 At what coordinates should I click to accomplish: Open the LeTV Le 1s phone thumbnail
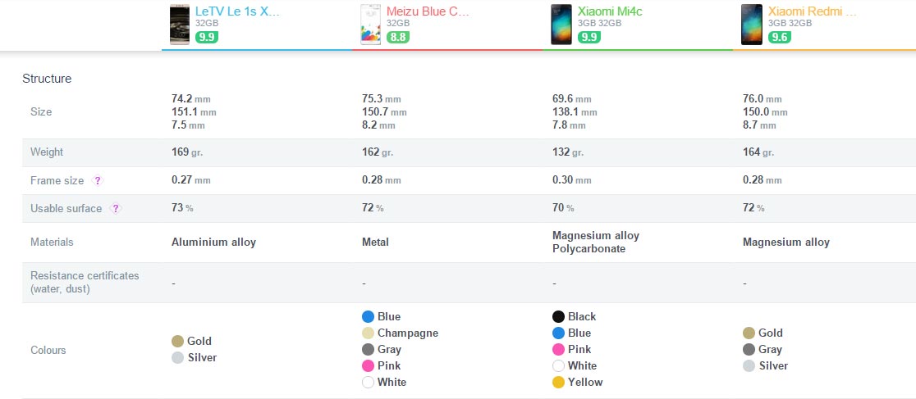click(180, 25)
